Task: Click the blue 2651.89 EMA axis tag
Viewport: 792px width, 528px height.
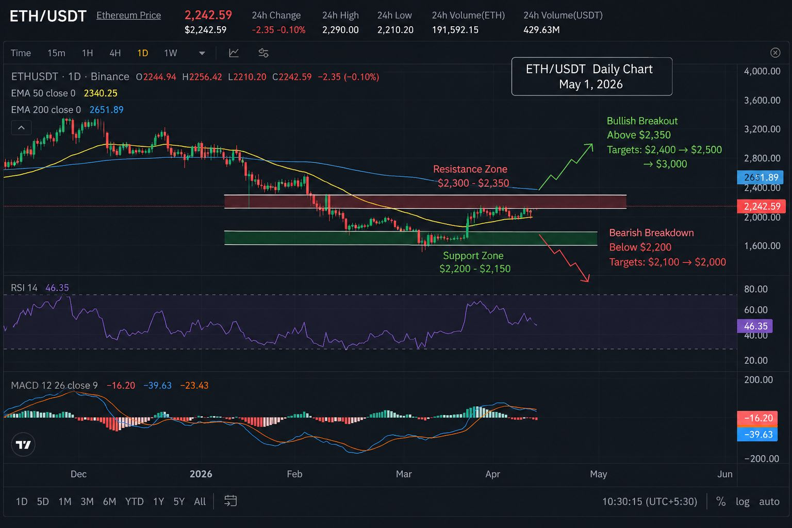Action: click(761, 177)
